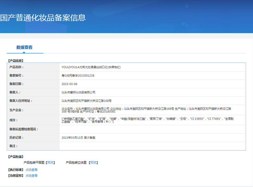Click the 产品包装平面图 label text
253x187 pixels.
pyautogui.click(x=34, y=162)
